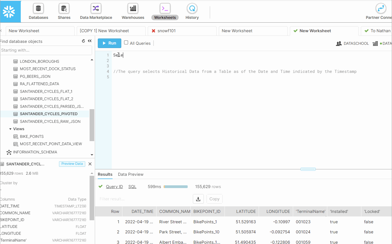The image size is (392, 244).
Task: Open the Shares page icon
Action: (x=64, y=9)
